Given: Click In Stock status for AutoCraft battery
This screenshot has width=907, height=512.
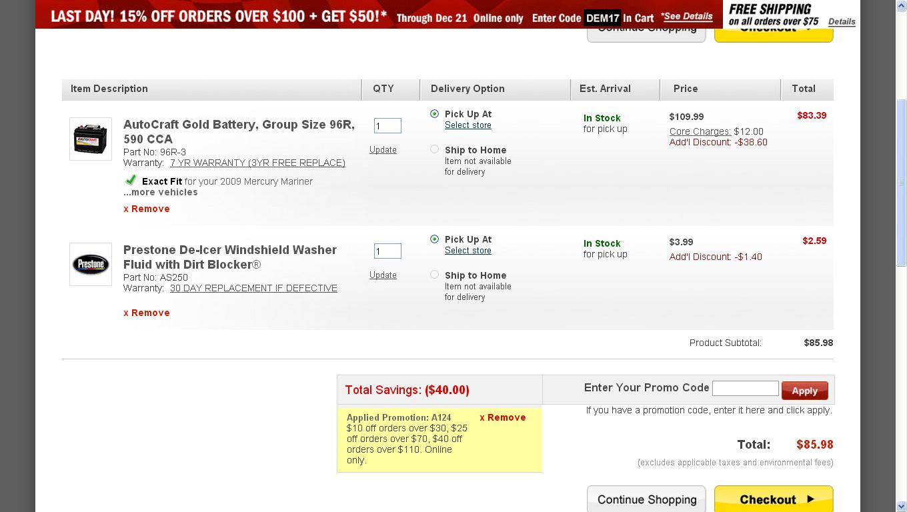Looking at the screenshot, I should (x=602, y=118).
